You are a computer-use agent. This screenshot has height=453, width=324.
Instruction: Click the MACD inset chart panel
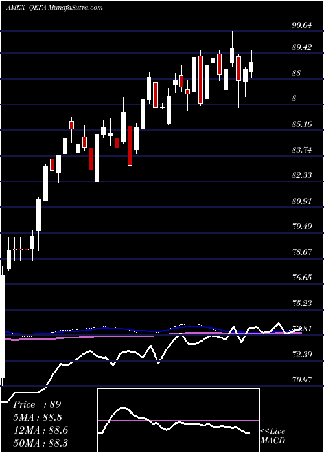178,421
